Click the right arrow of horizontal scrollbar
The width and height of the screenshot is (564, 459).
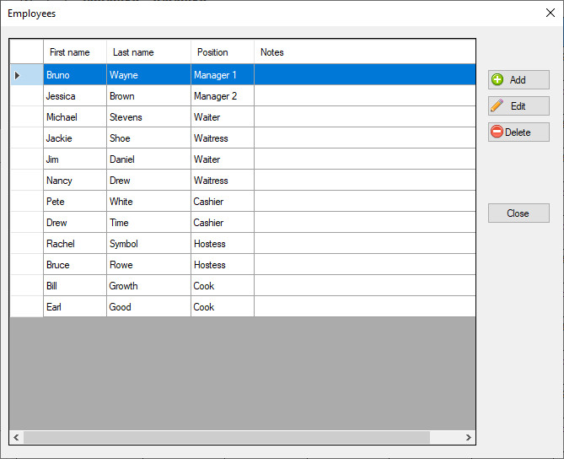coord(469,437)
